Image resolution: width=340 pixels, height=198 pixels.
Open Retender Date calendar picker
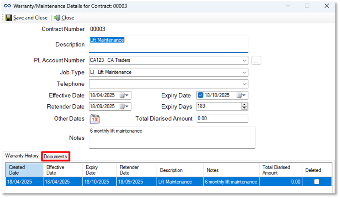[124, 106]
